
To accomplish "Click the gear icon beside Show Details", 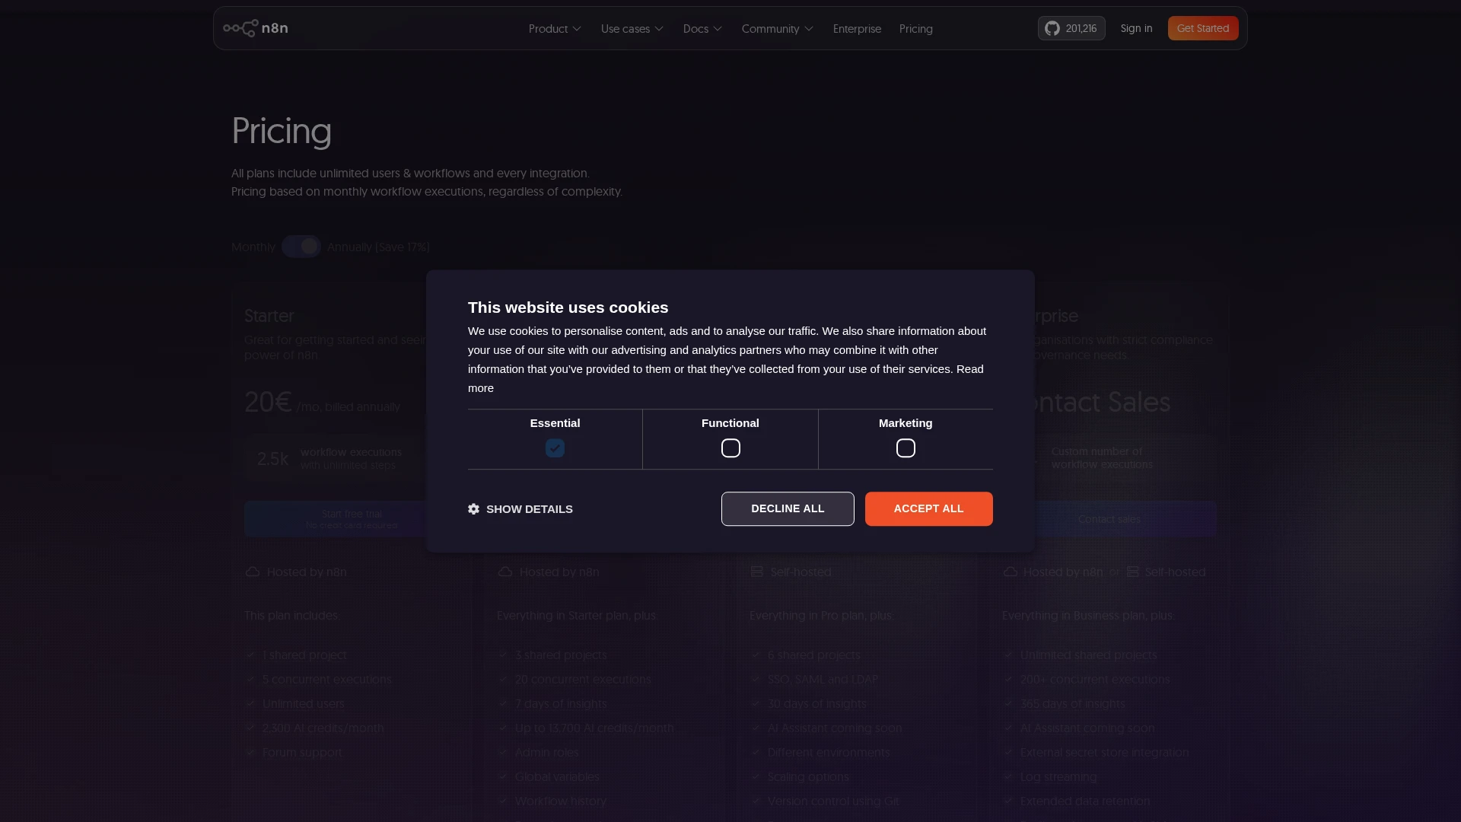I will [473, 508].
